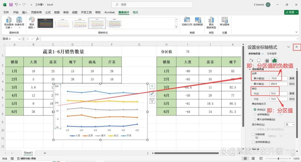Click the add new sheet plus icon
This screenshot has width=301, height=162.
(x=45, y=153)
